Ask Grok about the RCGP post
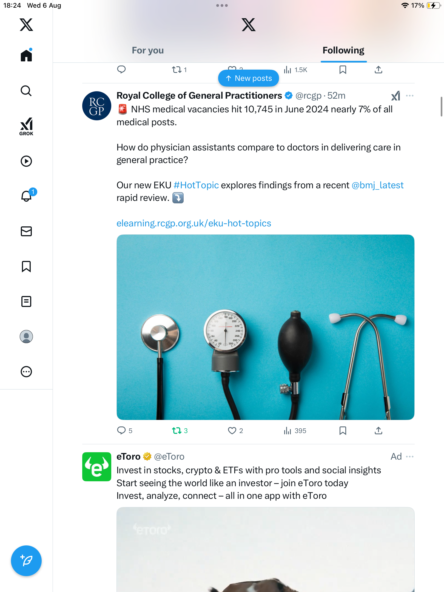444x592 pixels. 395,96
